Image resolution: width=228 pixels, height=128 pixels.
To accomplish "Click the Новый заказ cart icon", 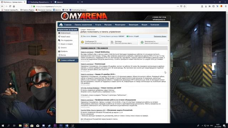I will pos(59,37).
